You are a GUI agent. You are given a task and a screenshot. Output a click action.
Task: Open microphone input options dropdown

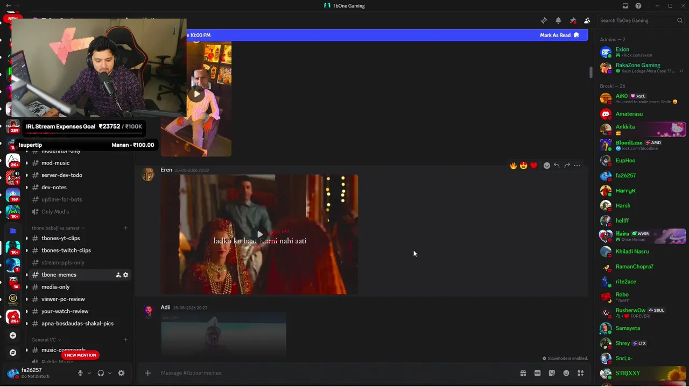89,373
